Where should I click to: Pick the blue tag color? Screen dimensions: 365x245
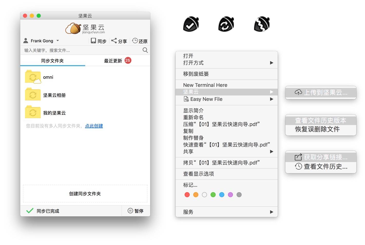click(x=222, y=195)
